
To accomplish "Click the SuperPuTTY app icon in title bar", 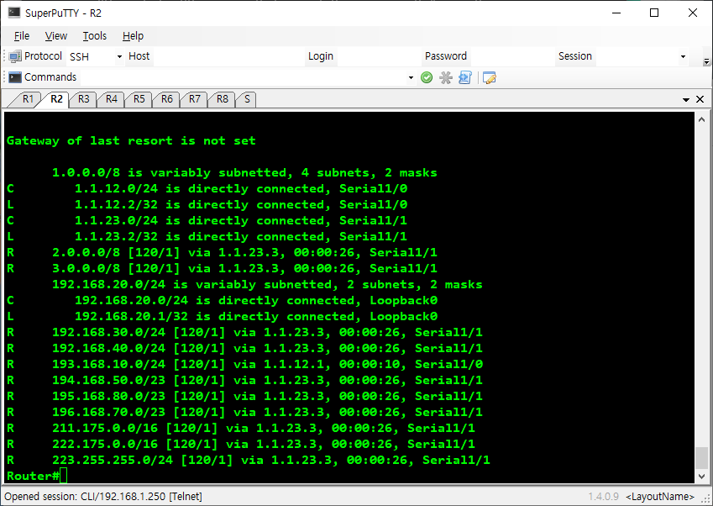I will tap(14, 13).
